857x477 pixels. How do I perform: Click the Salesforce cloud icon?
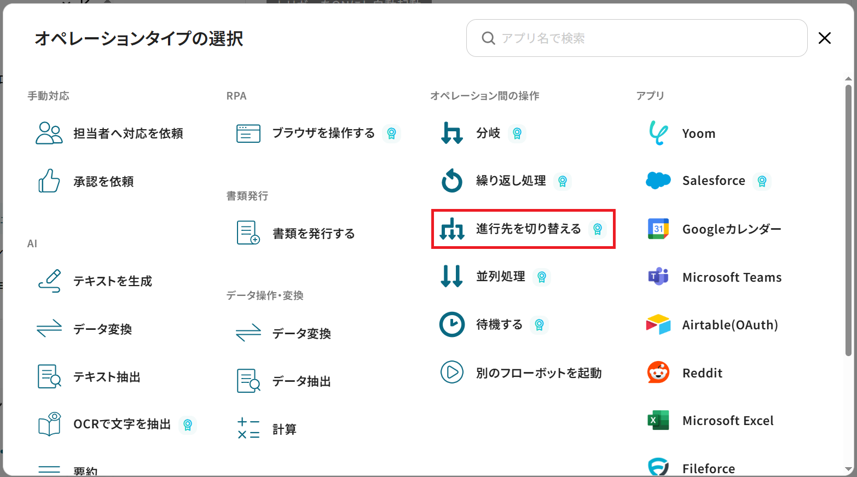(x=658, y=181)
